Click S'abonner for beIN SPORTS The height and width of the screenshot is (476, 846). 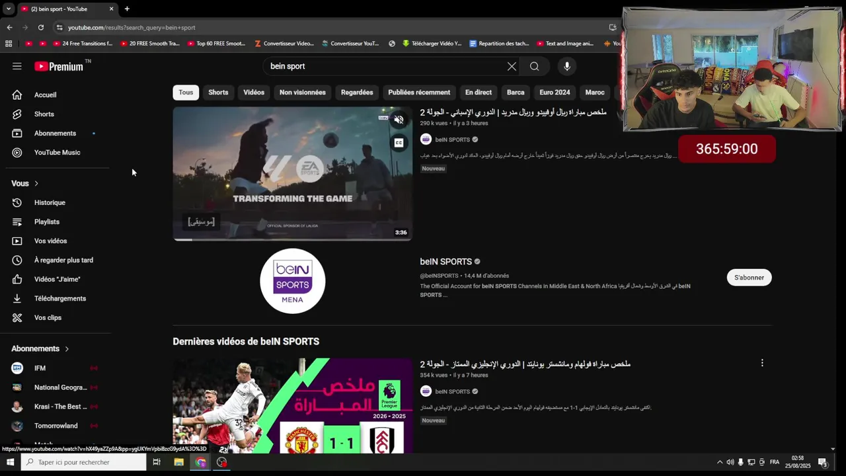749,278
